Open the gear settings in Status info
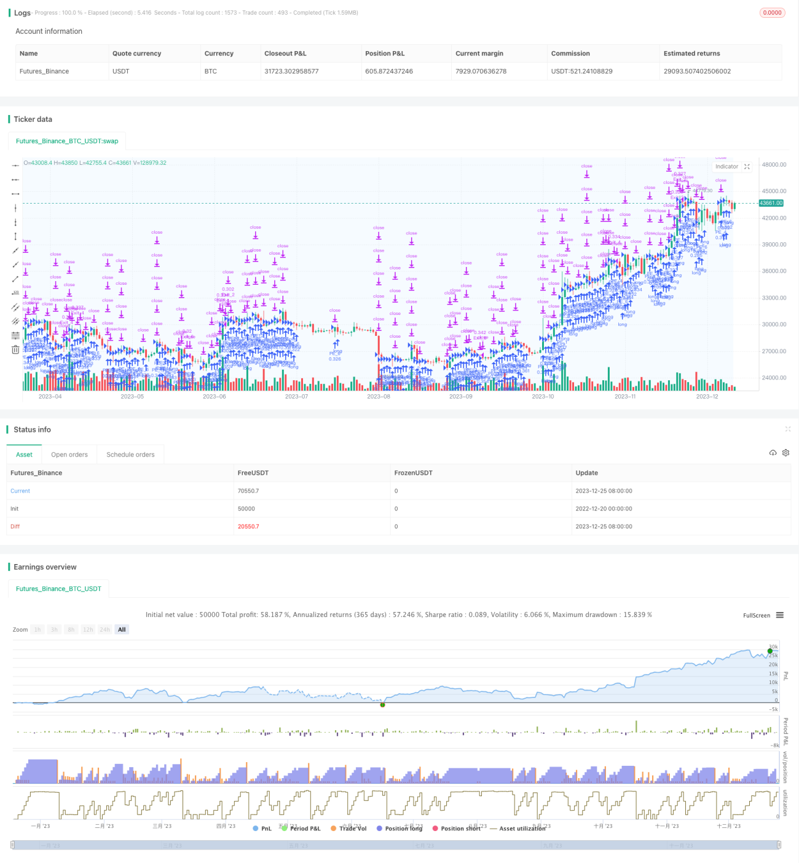Image resolution: width=799 pixels, height=863 pixels. pos(785,453)
